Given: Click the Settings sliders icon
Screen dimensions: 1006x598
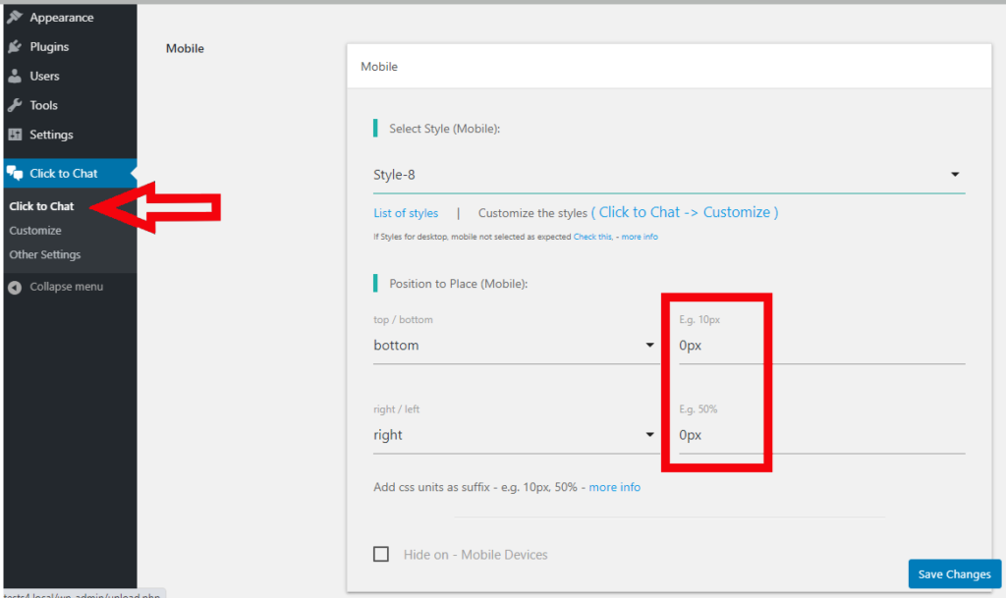Looking at the screenshot, I should point(15,136).
